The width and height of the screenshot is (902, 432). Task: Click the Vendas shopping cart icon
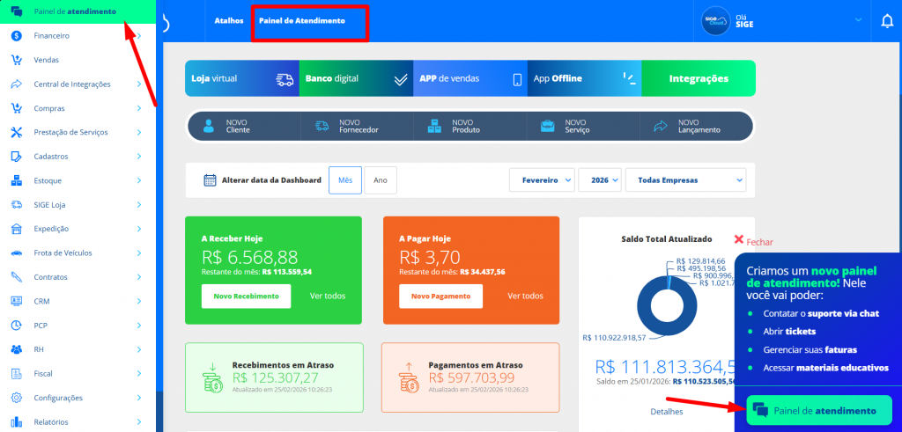point(16,60)
